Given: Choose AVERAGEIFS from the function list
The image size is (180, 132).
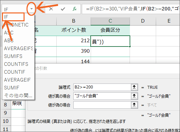Looking at the screenshot, I should [x=18, y=48].
